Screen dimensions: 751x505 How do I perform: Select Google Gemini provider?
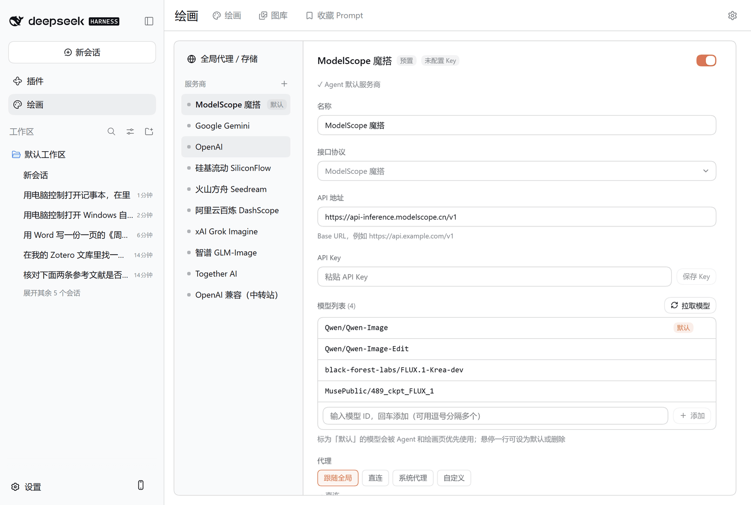(x=236, y=125)
